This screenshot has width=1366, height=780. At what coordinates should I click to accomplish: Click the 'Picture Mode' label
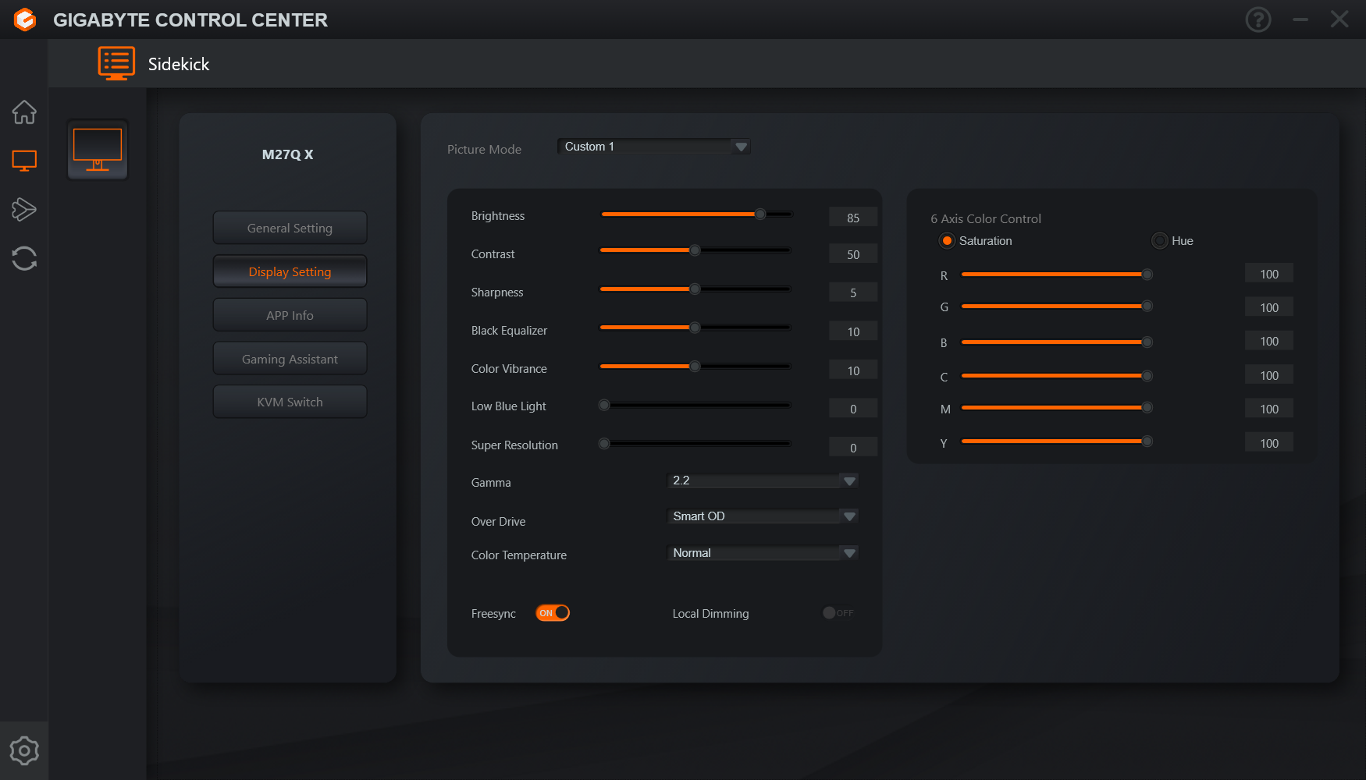tap(484, 149)
